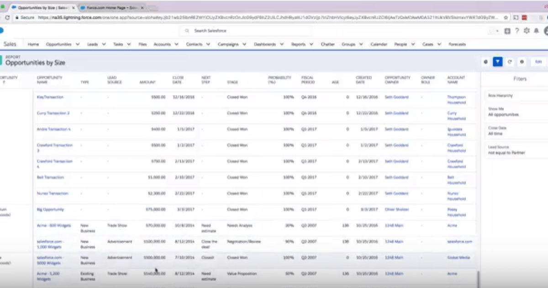Open owner Oliver Sholder link

(397, 209)
